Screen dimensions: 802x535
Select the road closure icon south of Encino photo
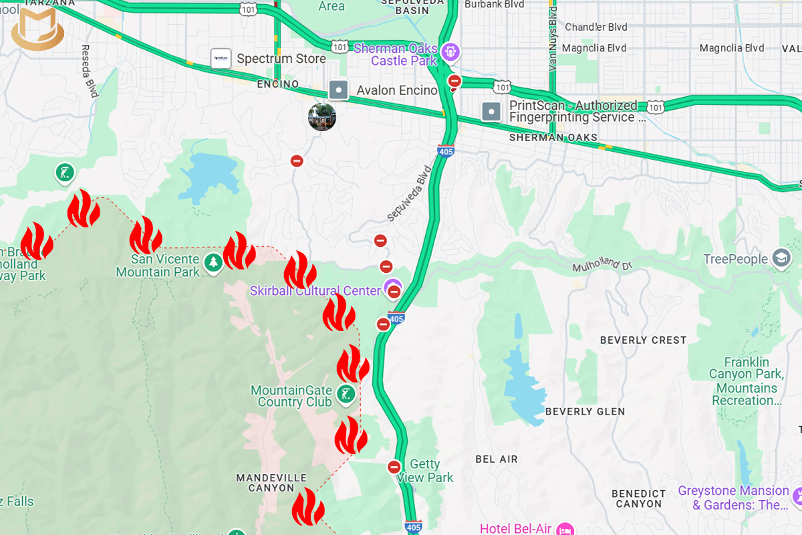click(297, 160)
